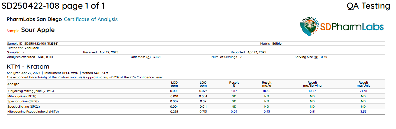This screenshot has height=129, width=396.
Task: Click the MITp LOQ value 0.713
Action: tap(203, 111)
